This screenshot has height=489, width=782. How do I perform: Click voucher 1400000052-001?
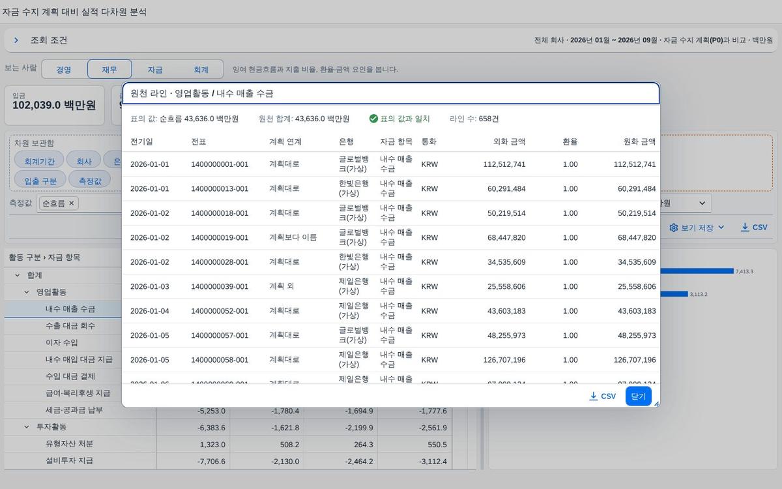(220, 311)
